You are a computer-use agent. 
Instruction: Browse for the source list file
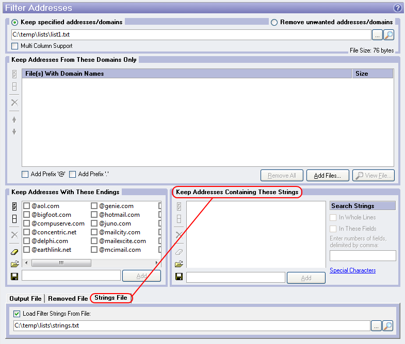[x=377, y=35]
